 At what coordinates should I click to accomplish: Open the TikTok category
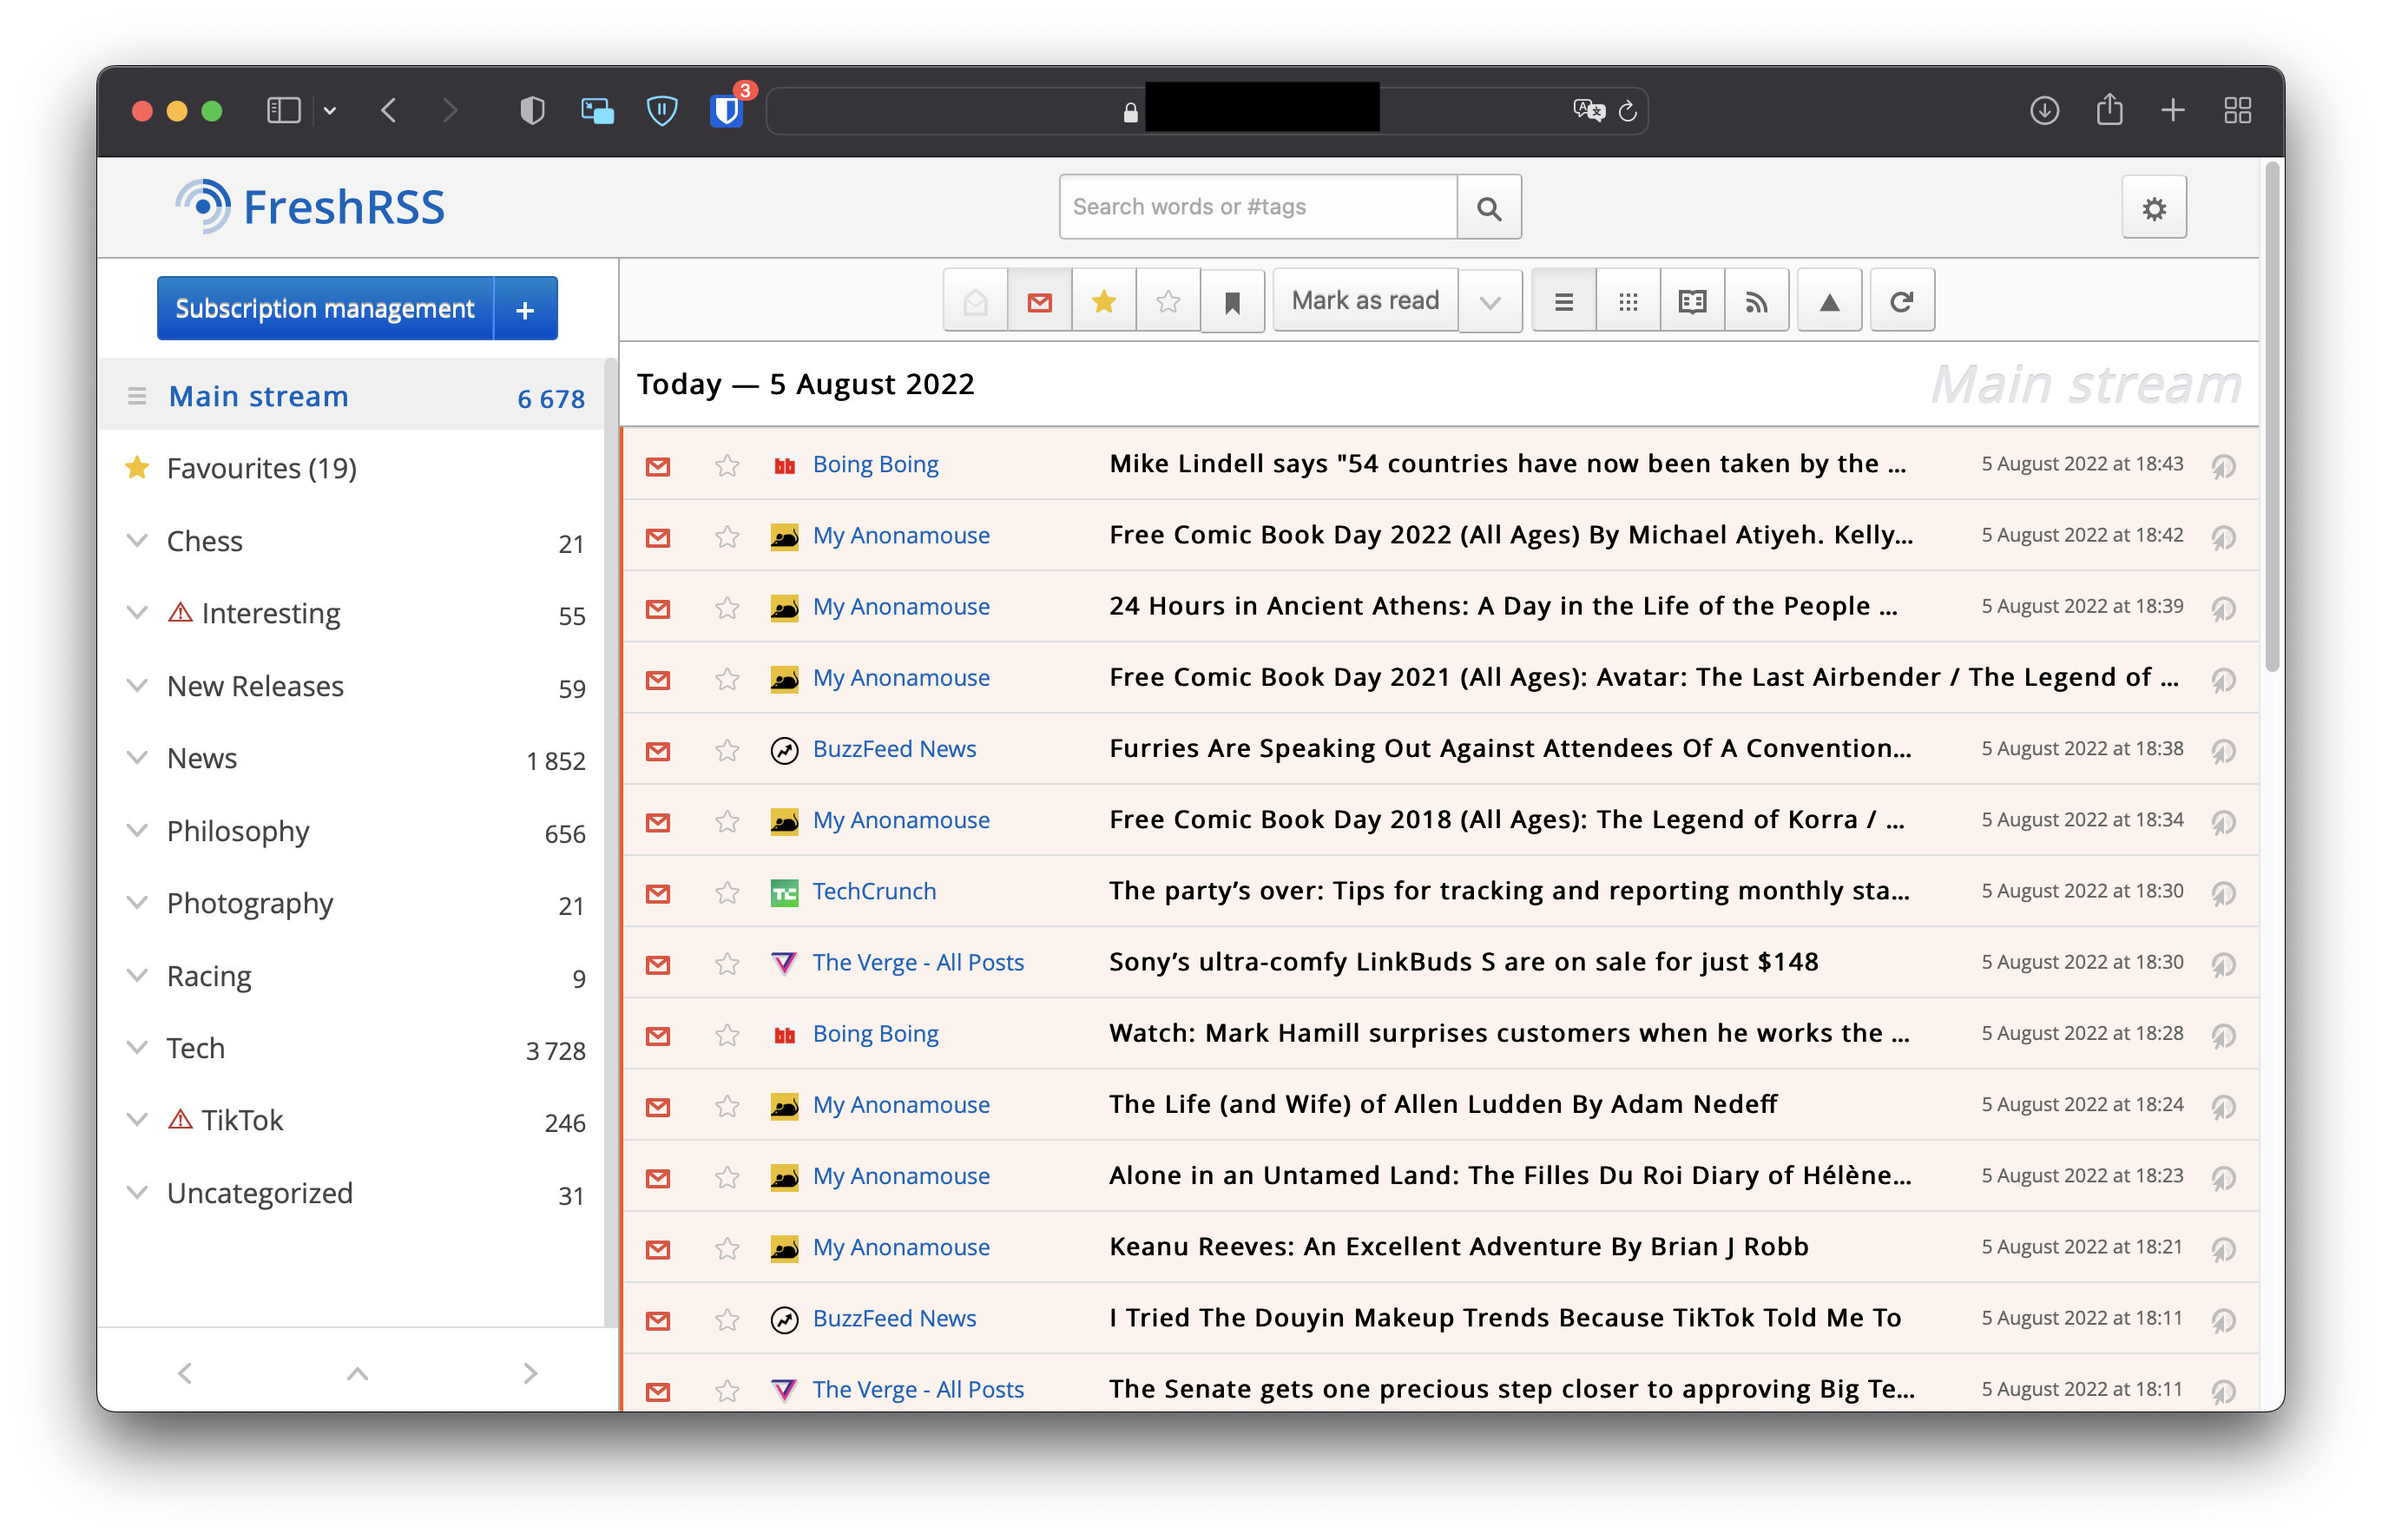coord(242,1120)
